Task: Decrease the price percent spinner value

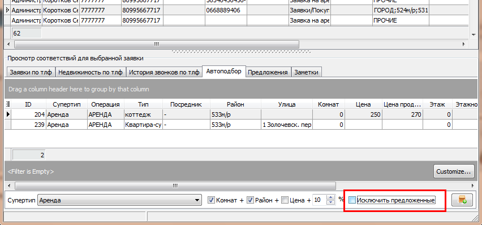Action: coord(330,202)
